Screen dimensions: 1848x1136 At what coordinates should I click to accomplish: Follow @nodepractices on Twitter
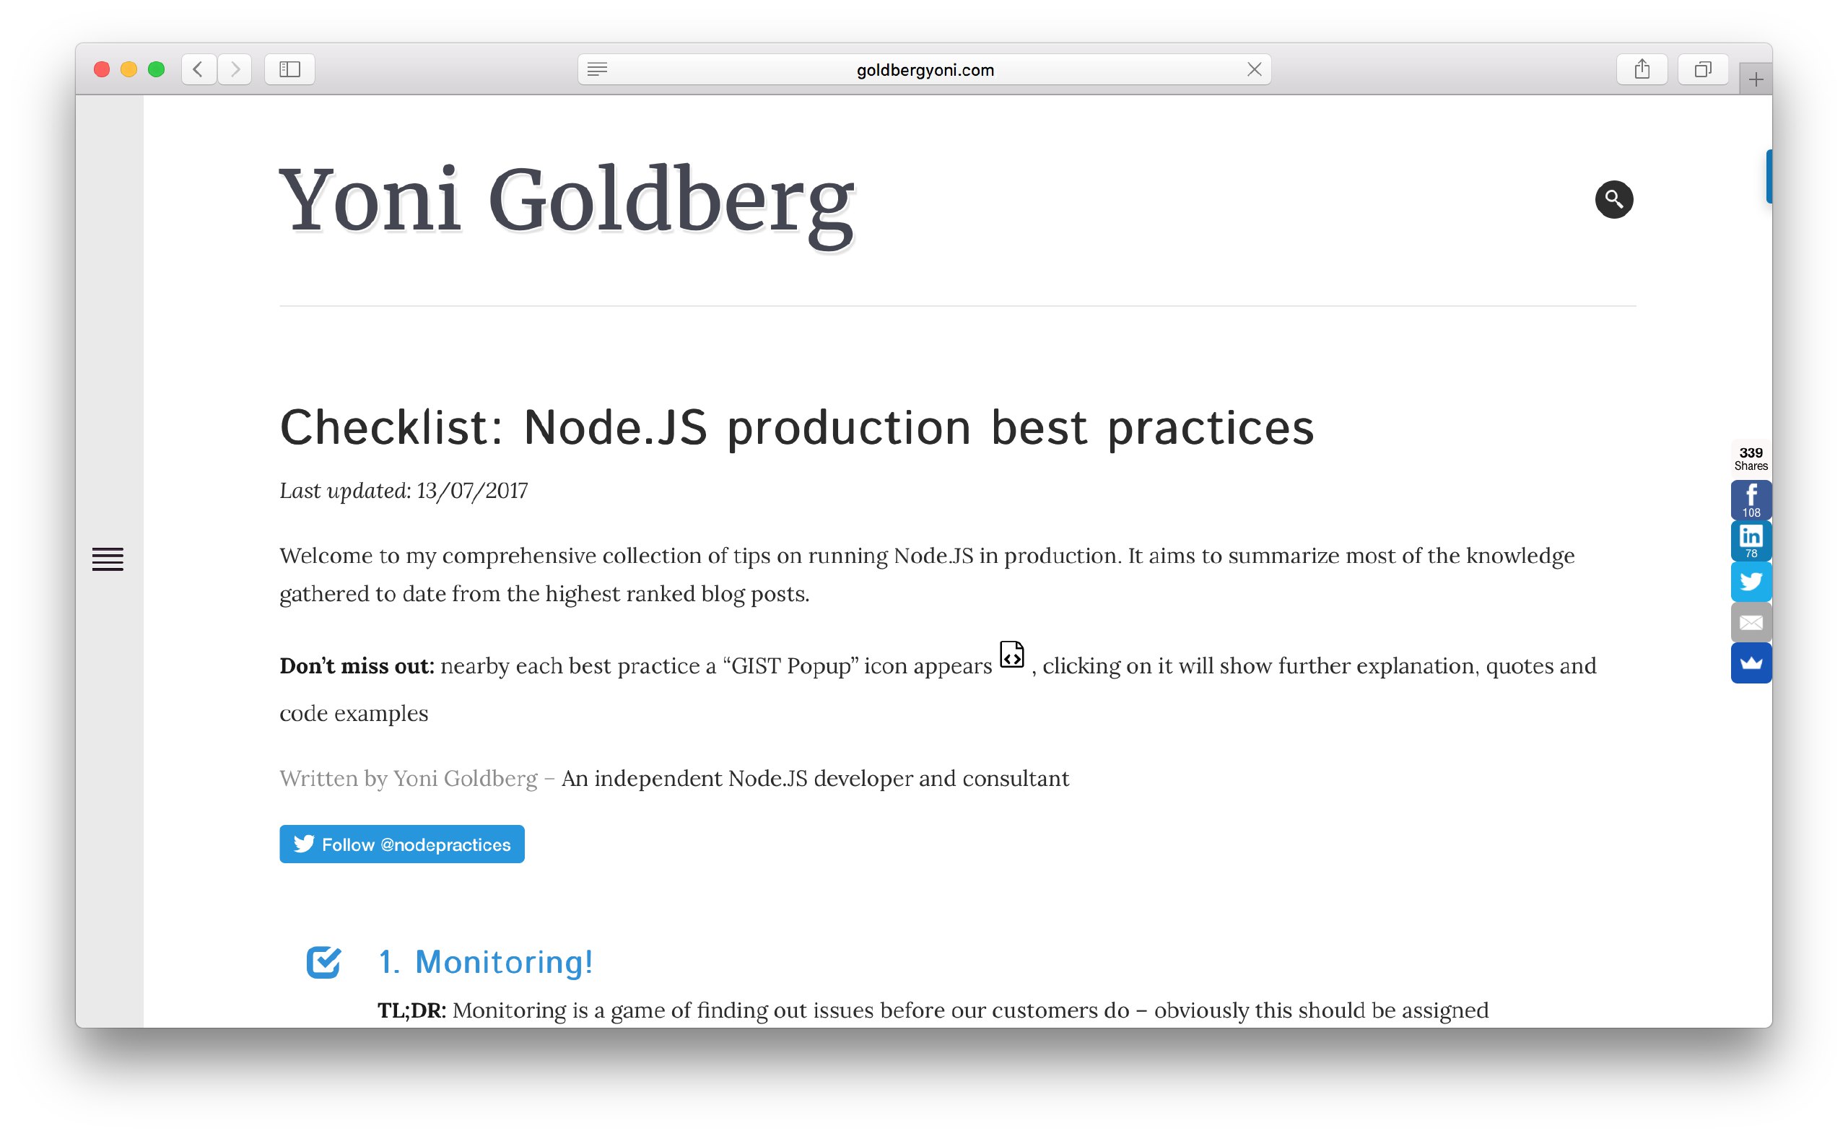click(402, 844)
